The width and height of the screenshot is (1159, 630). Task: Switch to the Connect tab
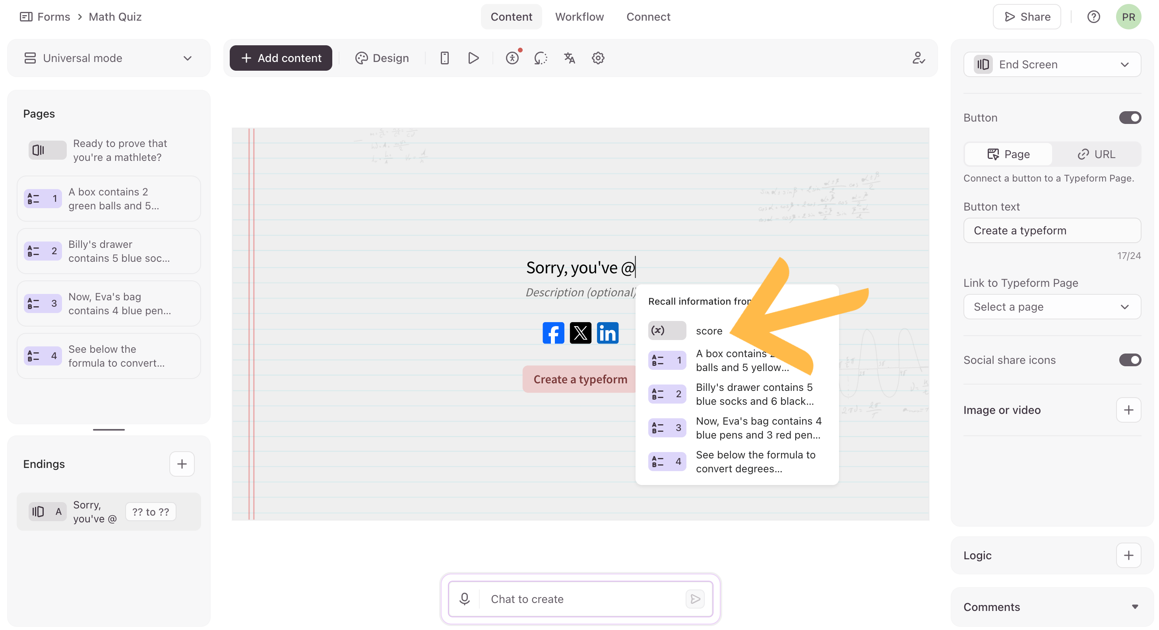[x=648, y=17]
